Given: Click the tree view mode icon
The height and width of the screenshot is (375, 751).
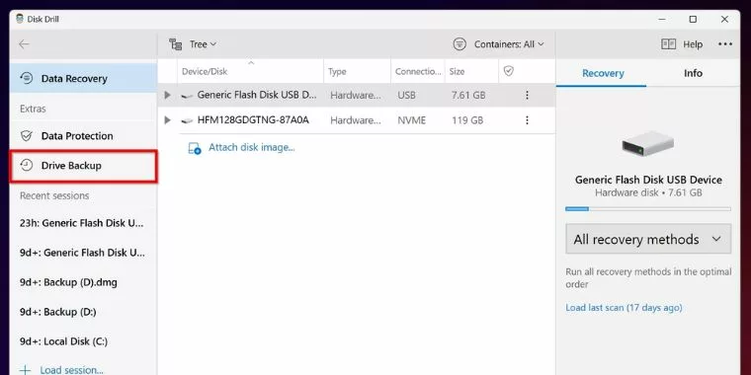Looking at the screenshot, I should (x=175, y=44).
